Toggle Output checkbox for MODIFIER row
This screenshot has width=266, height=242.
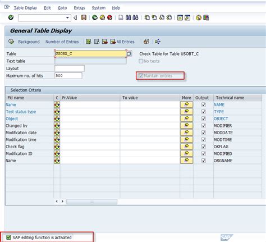click(x=204, y=126)
